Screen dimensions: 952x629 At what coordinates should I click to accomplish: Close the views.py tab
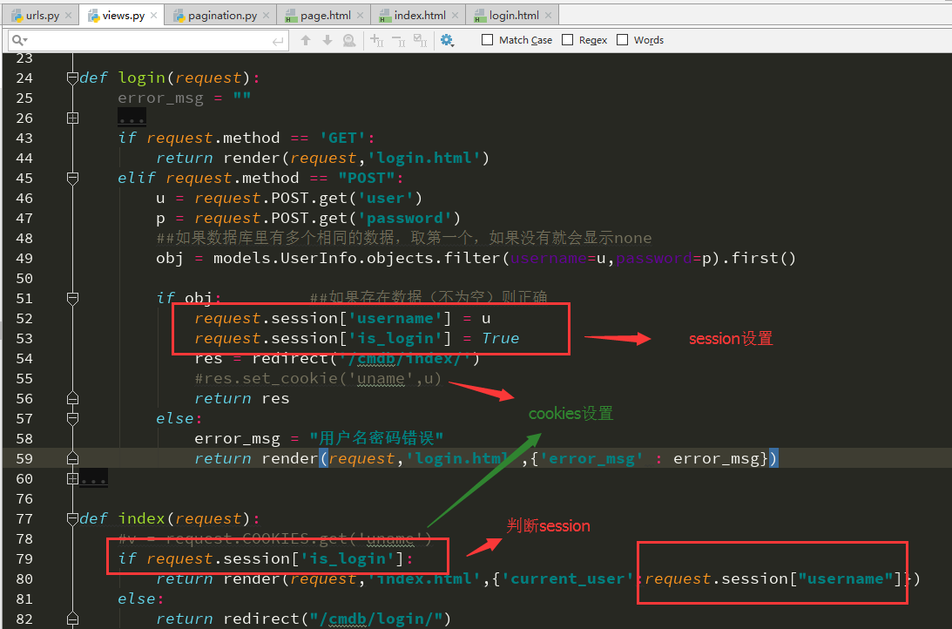pyautogui.click(x=153, y=15)
